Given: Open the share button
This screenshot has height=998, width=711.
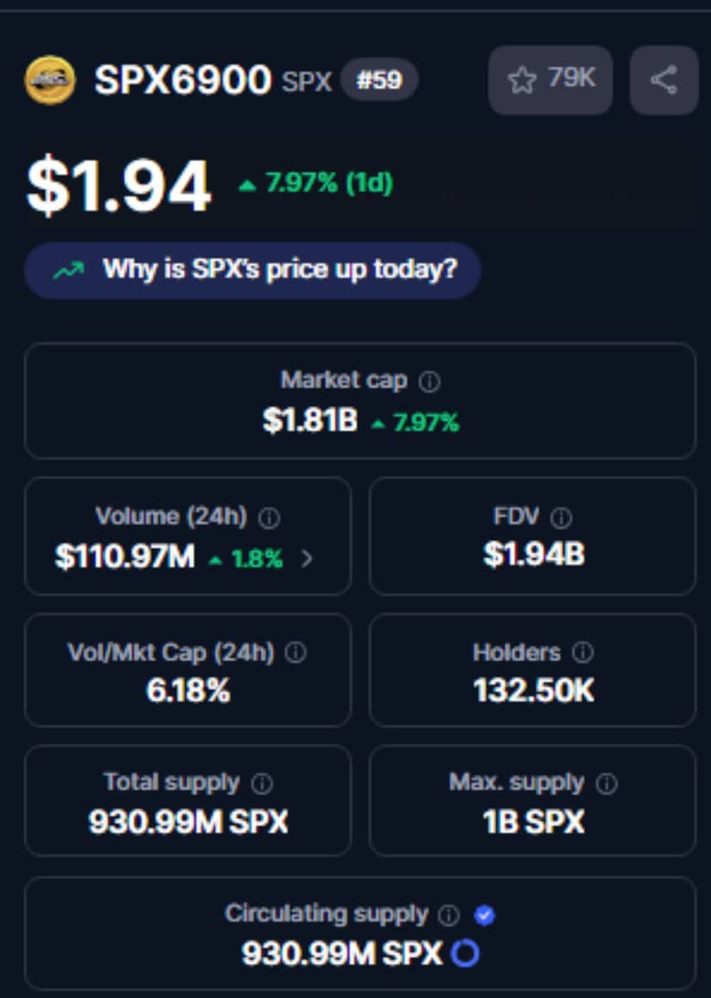Looking at the screenshot, I should coord(664,80).
